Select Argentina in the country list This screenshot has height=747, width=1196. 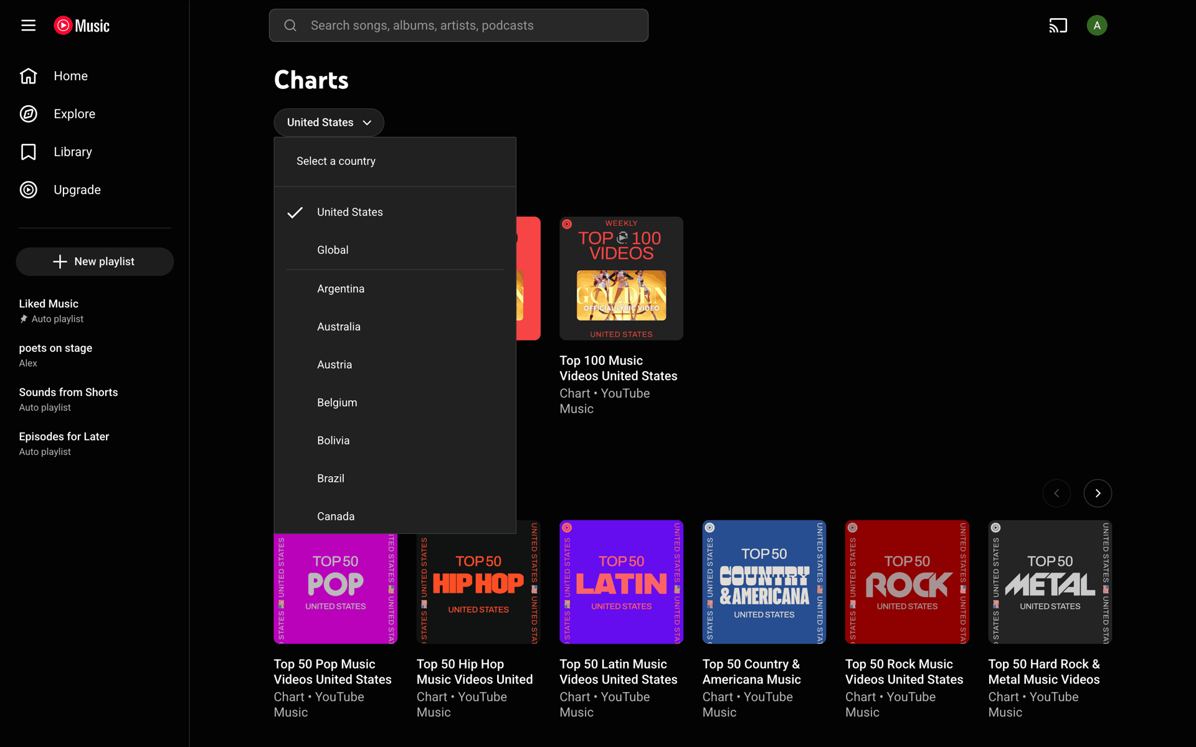pos(395,289)
